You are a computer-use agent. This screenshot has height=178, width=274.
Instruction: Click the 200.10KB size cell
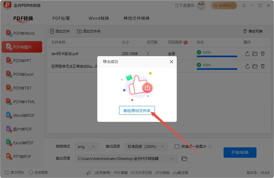(130, 54)
